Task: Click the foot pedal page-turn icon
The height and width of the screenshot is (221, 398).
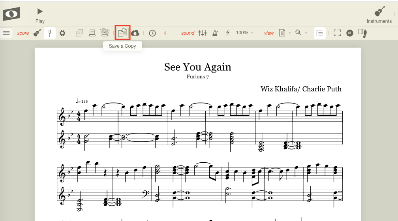Action: click(362, 33)
